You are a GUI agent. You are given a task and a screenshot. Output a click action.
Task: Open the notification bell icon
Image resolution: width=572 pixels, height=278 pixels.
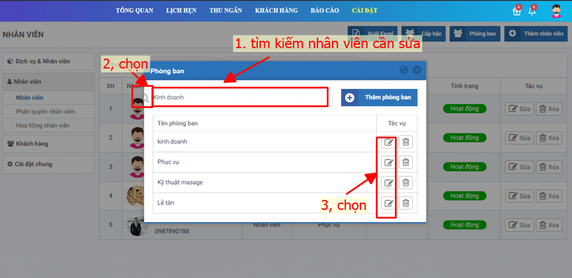(532, 11)
